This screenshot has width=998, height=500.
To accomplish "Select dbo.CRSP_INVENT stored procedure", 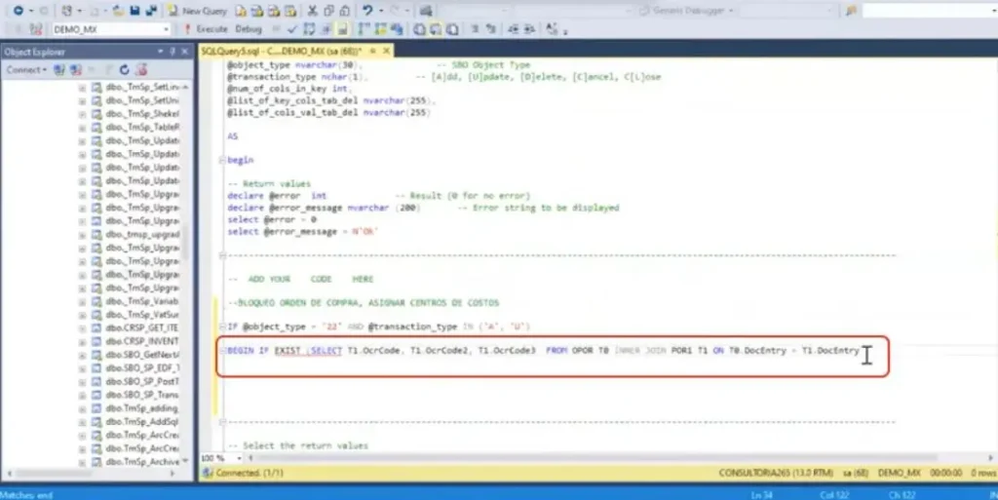I will coord(142,341).
